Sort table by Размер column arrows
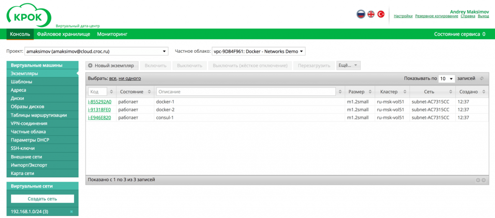This screenshot has width=495, height=218. [x=370, y=92]
